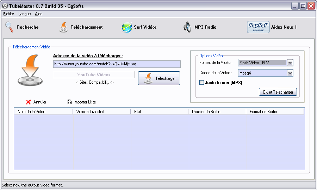Viewport: 317px width, 190px height.
Task: Expand the Format de la Vidéo dropdown arrow
Action: click(290, 63)
